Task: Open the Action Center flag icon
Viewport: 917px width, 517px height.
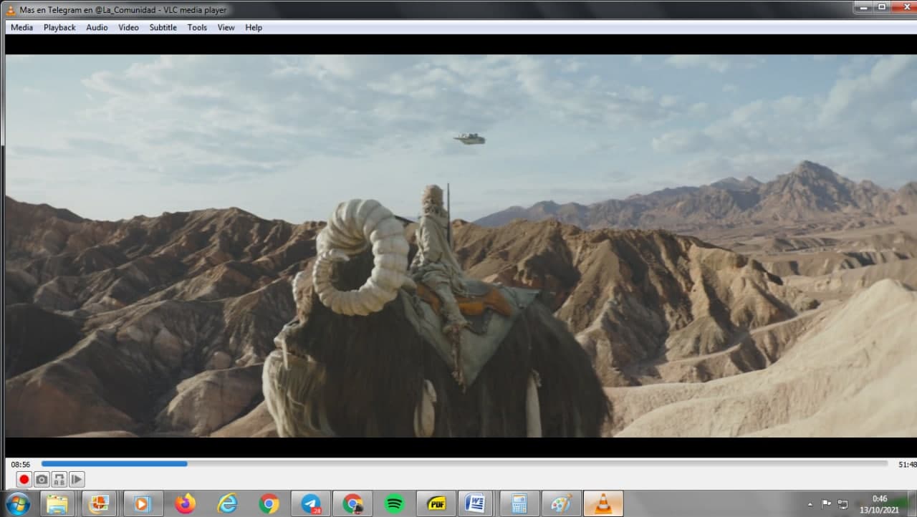Action: tap(826, 504)
